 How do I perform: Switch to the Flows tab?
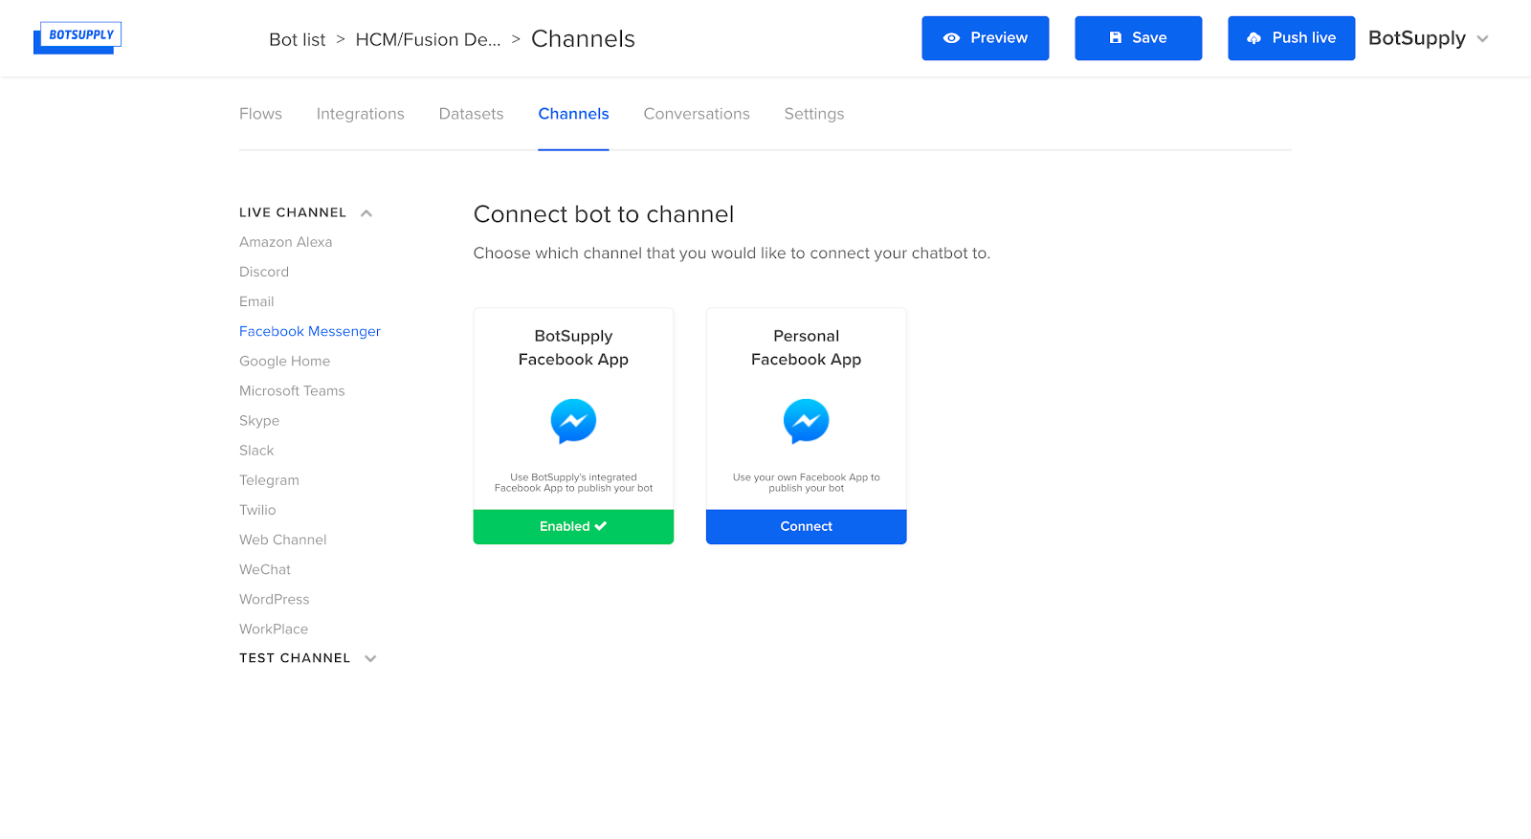(260, 114)
